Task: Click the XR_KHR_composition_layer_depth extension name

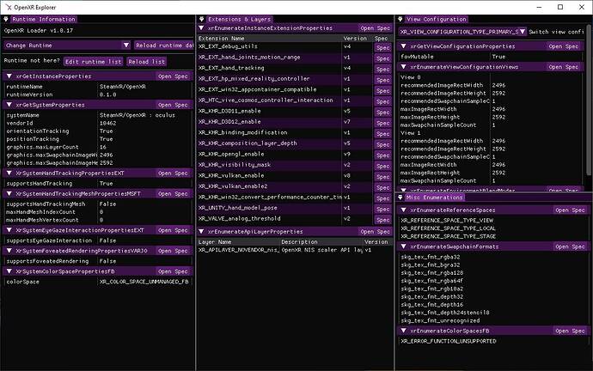Action: 248,143
